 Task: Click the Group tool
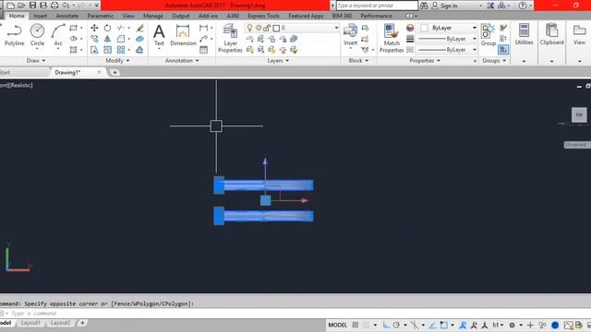point(488,35)
